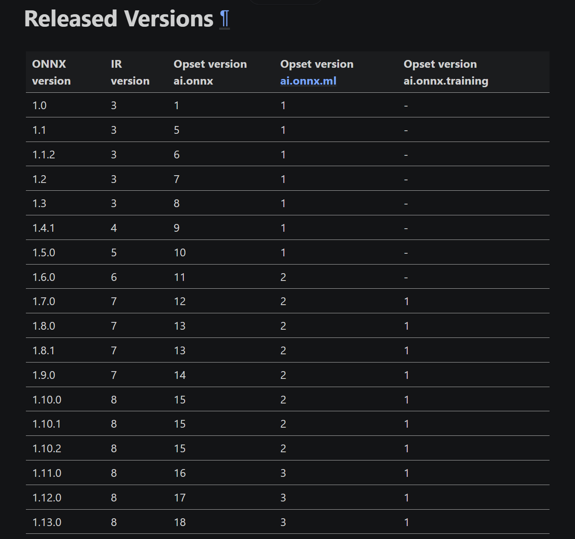The height and width of the screenshot is (539, 575).
Task: Select ai.onnx opset 7 in 1.2 row
Action: (176, 179)
